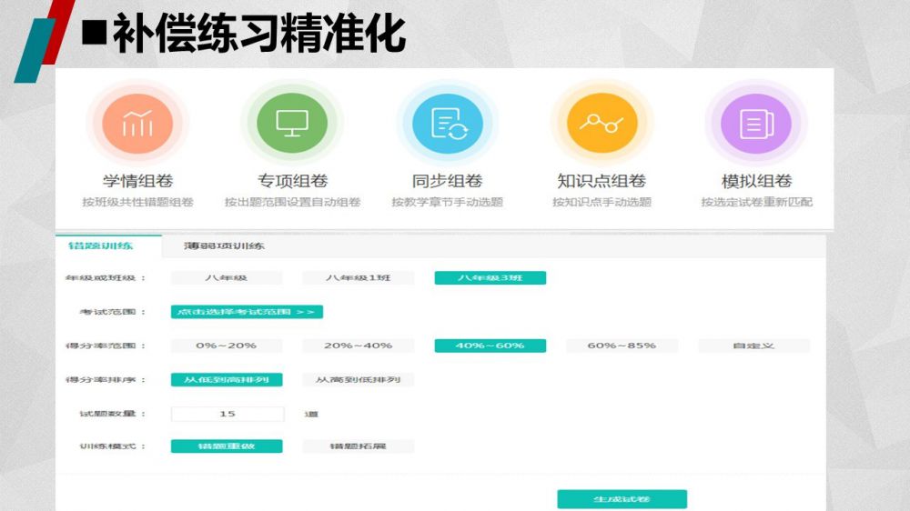Viewport: 910px width, 511px height.
Task: Open the purple 模拟组卷 paper icon
Action: tap(756, 123)
